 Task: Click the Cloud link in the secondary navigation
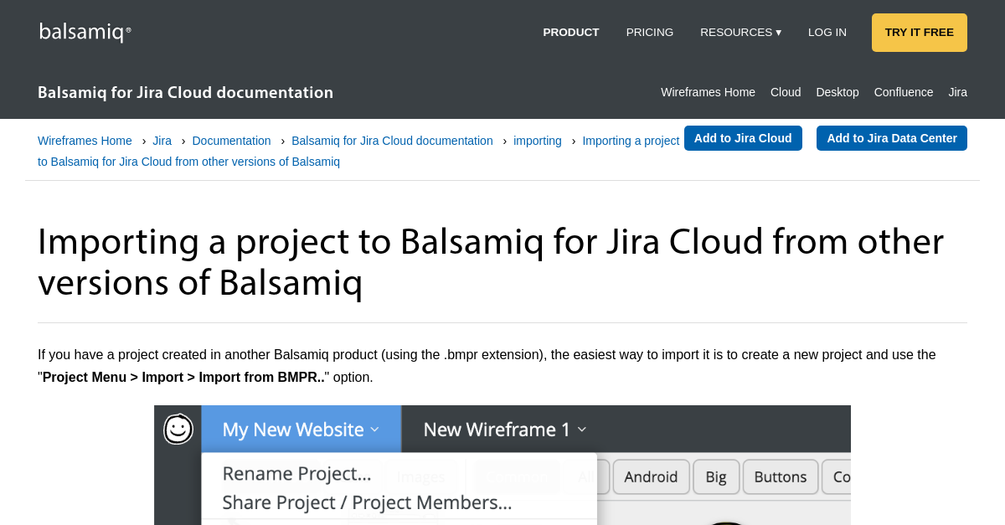click(785, 92)
